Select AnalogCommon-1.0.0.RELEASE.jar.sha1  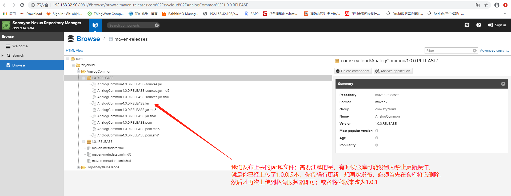click(x=127, y=116)
